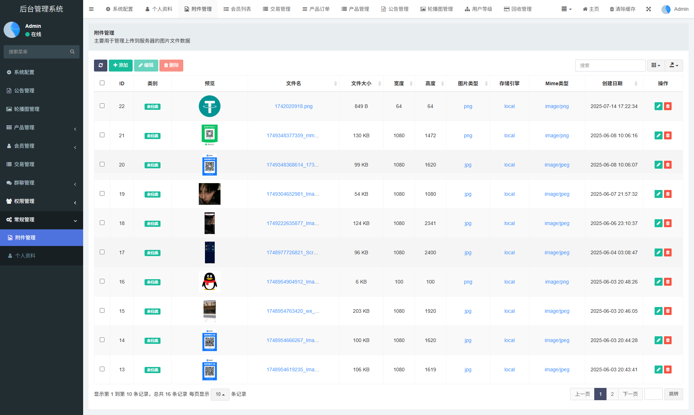Screen dimensions: 694x415
Task: Open file link 1742020918.png
Action: click(294, 106)
